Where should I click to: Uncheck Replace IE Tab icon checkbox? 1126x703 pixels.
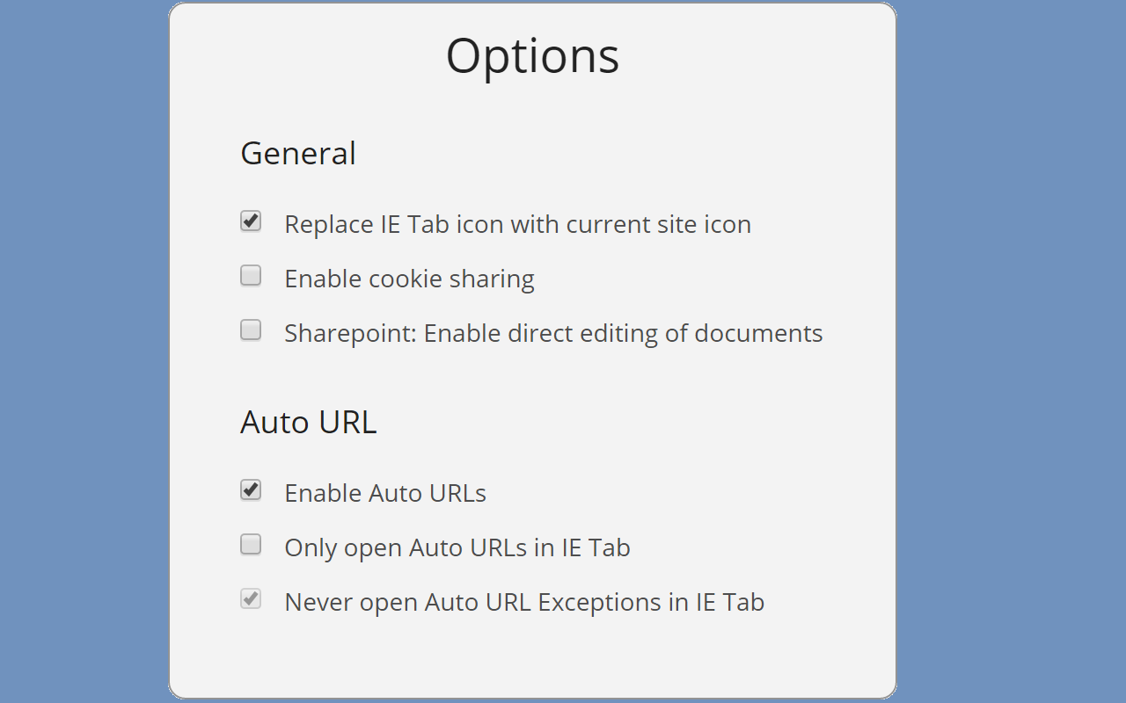coord(251,221)
